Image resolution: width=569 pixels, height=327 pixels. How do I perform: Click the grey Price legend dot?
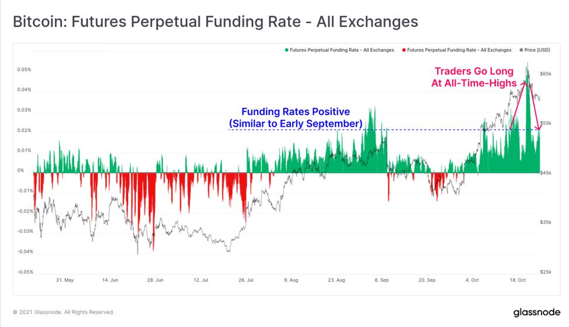[x=522, y=50]
